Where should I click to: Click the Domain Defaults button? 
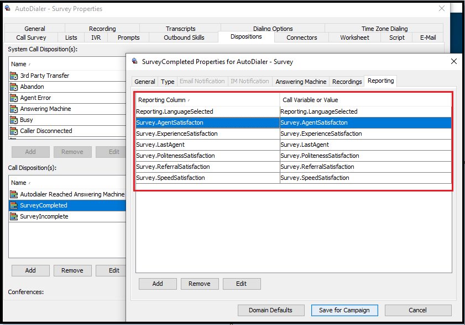click(x=271, y=310)
